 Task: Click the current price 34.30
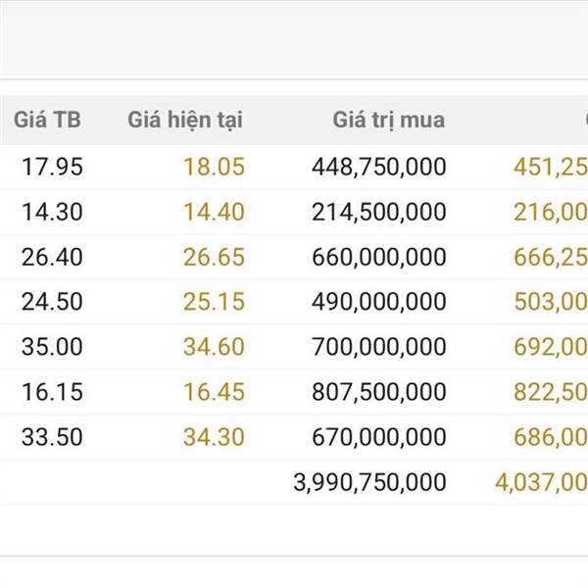click(x=214, y=437)
